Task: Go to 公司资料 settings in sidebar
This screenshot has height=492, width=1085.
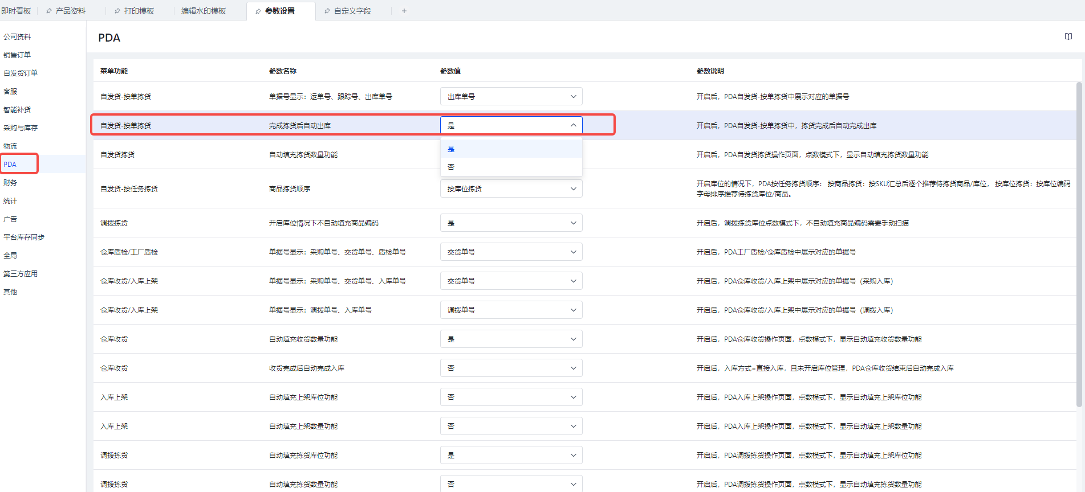Action: (x=17, y=36)
